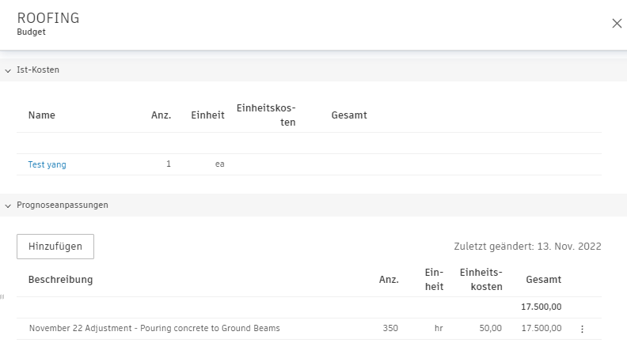Select the Ist-Kosten section header label
The height and width of the screenshot is (358, 627).
(38, 70)
